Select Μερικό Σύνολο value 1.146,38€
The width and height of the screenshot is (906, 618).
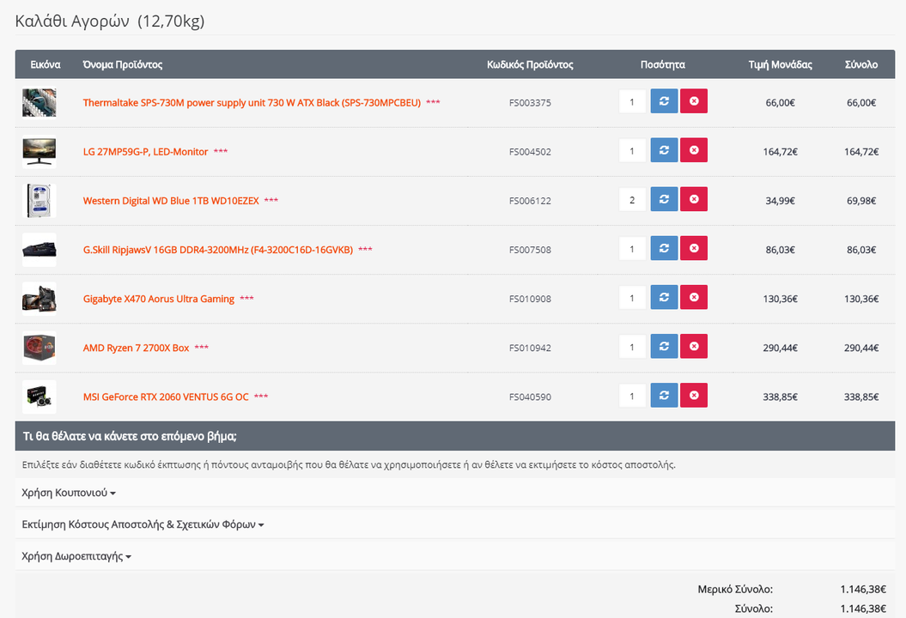point(863,589)
